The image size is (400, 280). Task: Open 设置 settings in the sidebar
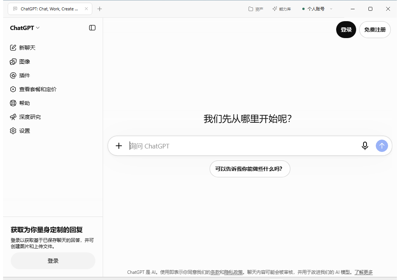click(20, 131)
